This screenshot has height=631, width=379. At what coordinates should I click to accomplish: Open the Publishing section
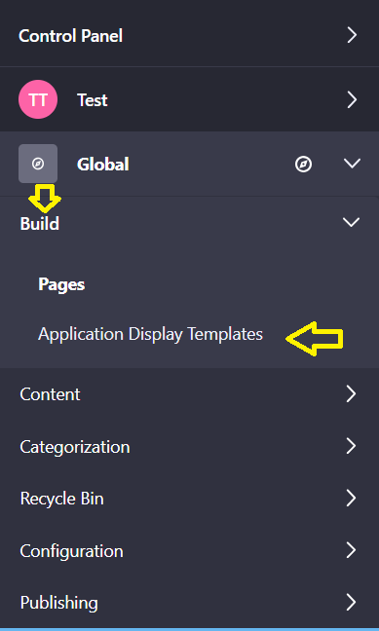click(x=58, y=603)
